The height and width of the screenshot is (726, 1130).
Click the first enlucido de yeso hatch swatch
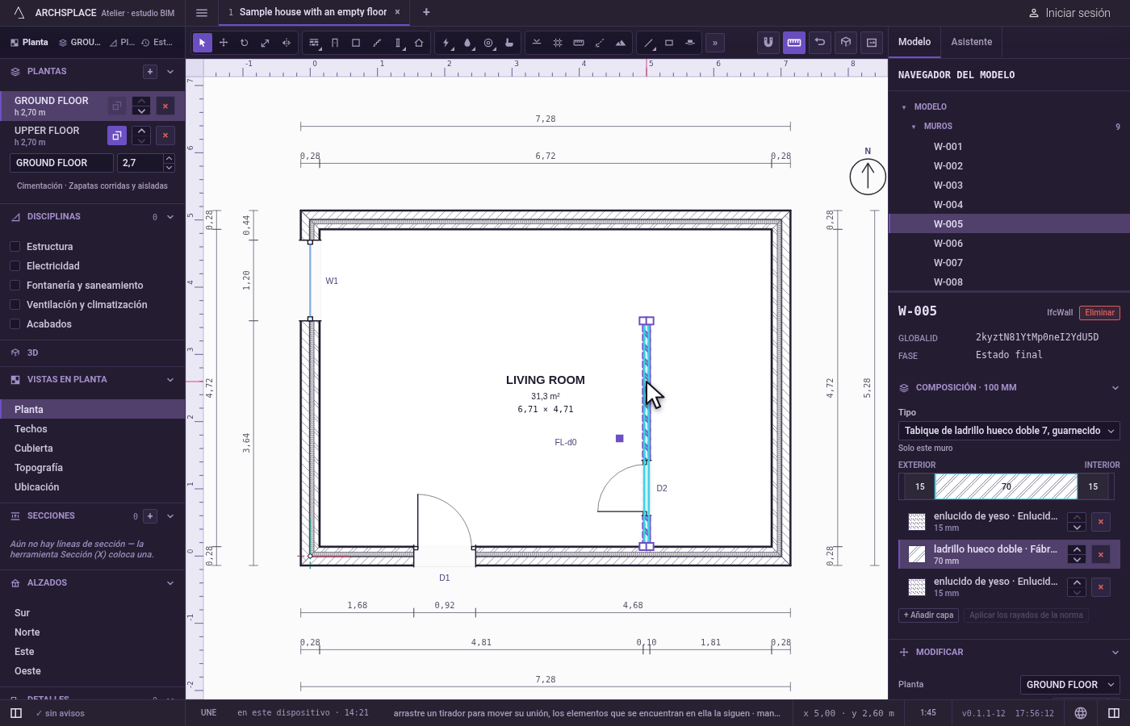(917, 522)
